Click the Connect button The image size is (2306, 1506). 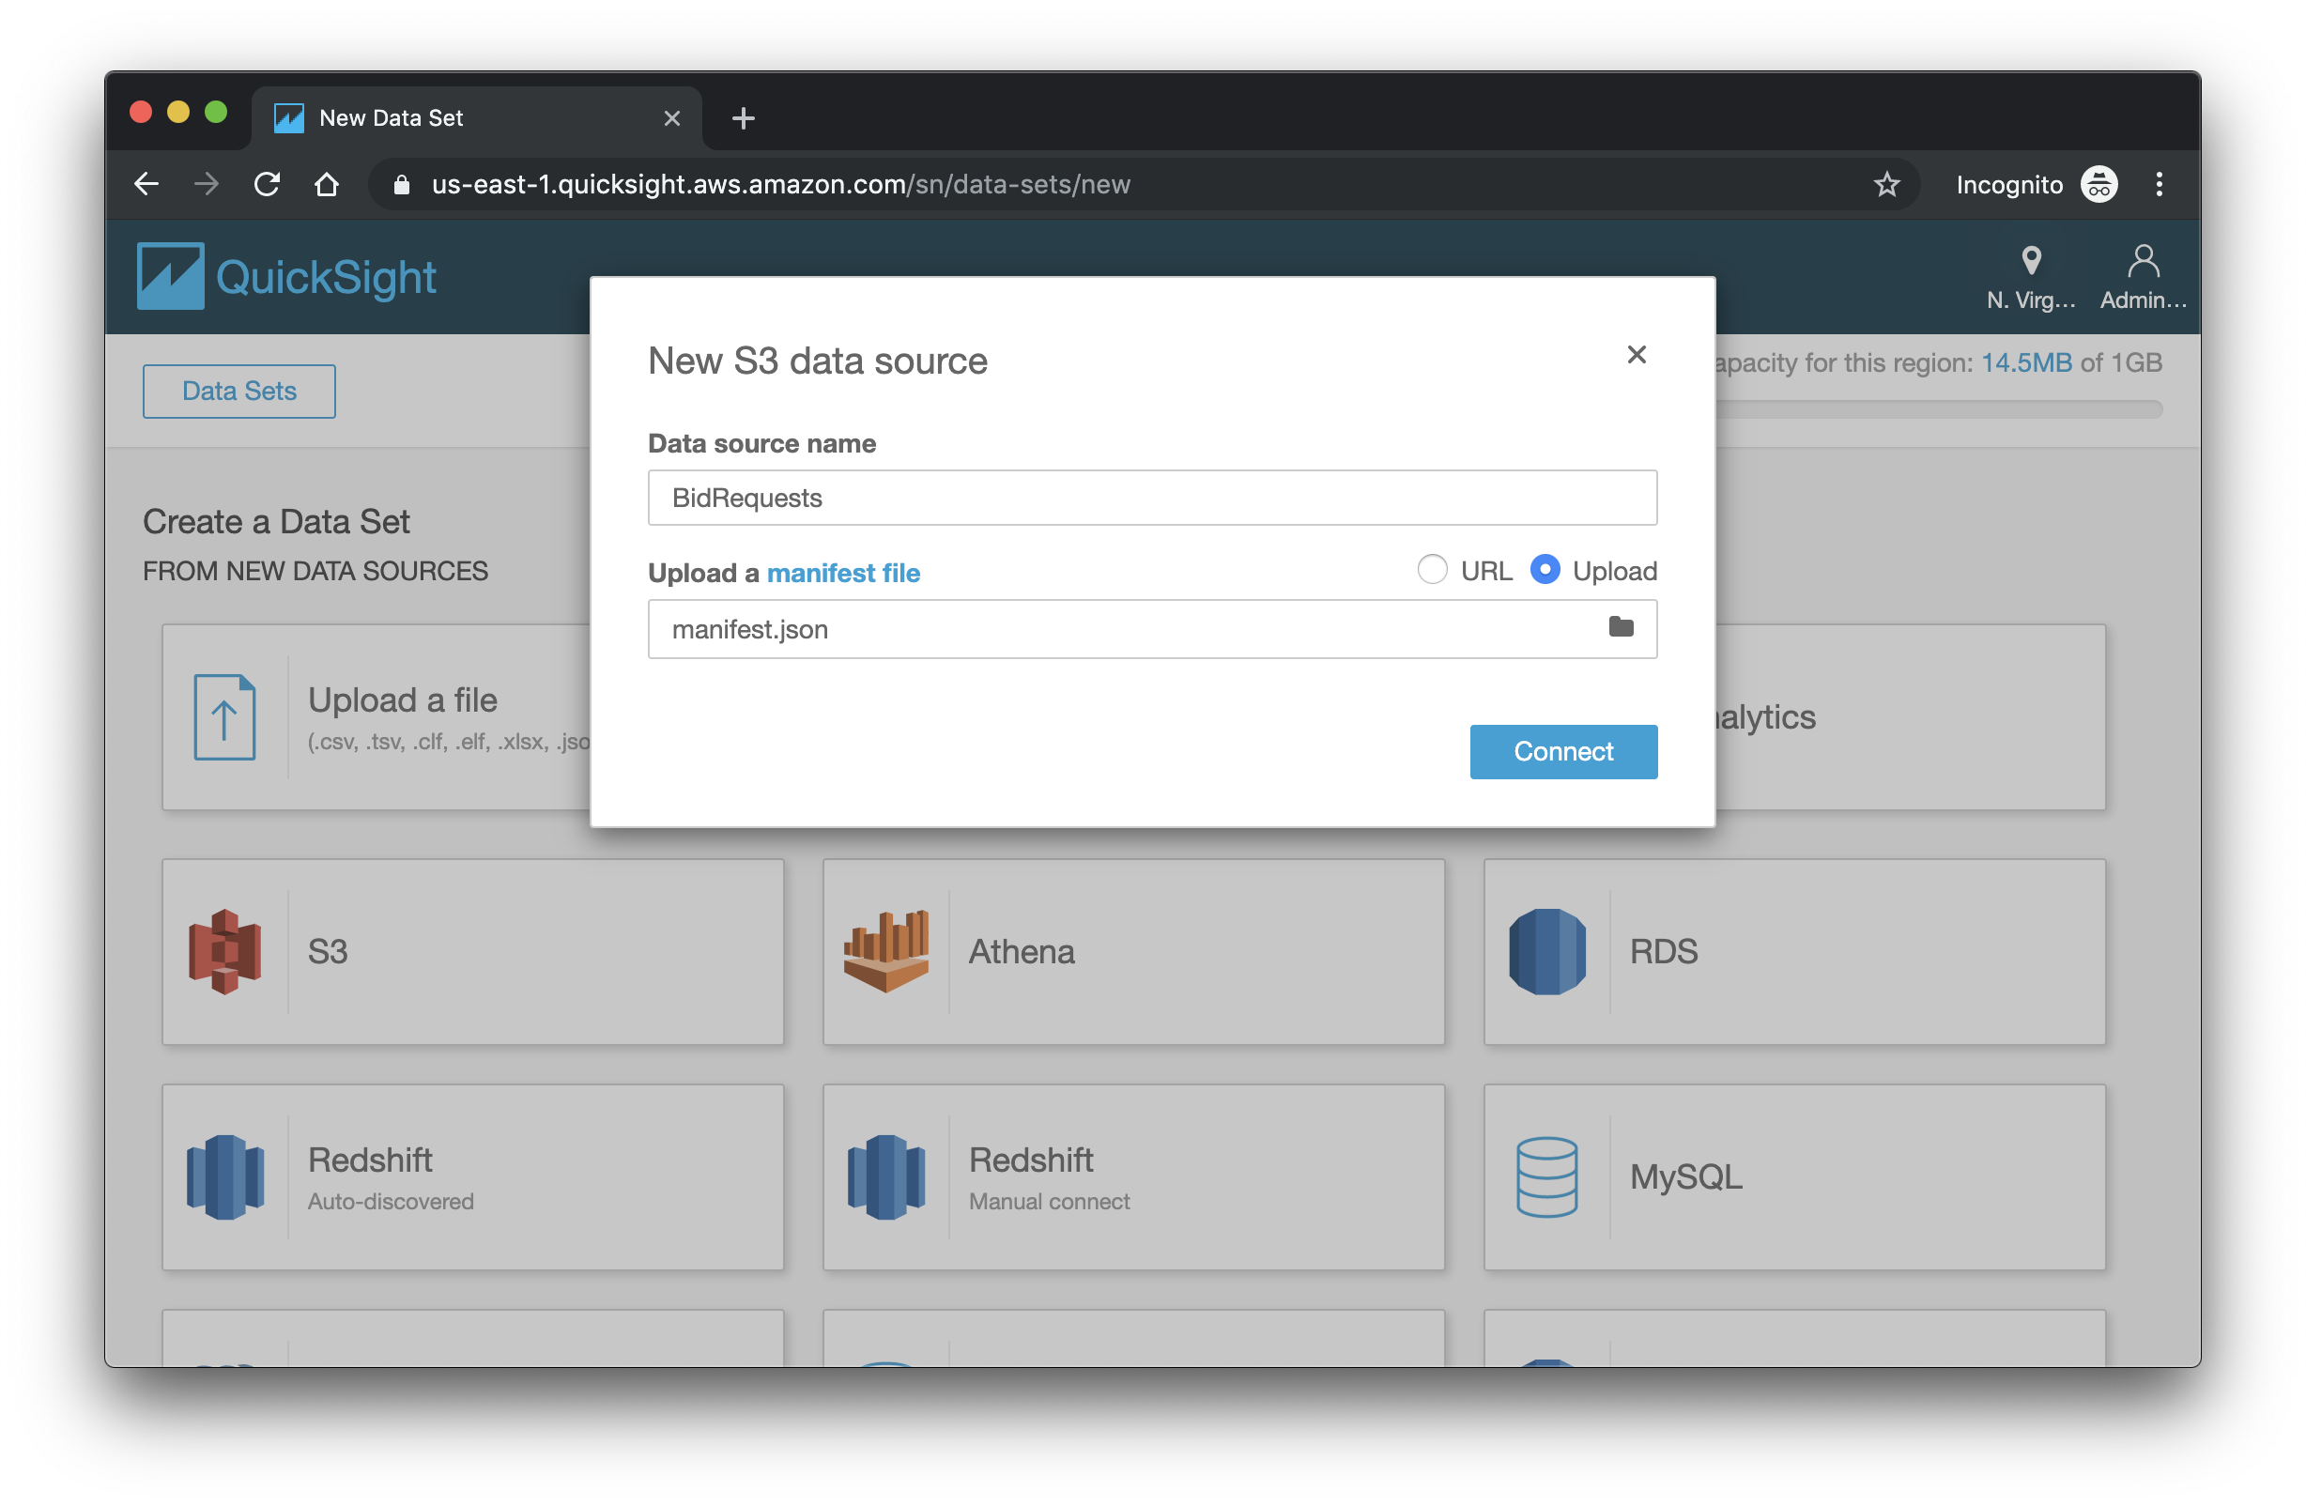[x=1561, y=751]
